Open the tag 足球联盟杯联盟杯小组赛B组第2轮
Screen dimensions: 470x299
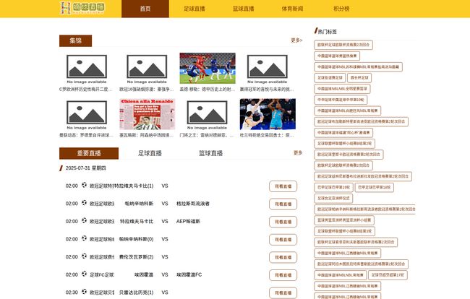[344, 144]
